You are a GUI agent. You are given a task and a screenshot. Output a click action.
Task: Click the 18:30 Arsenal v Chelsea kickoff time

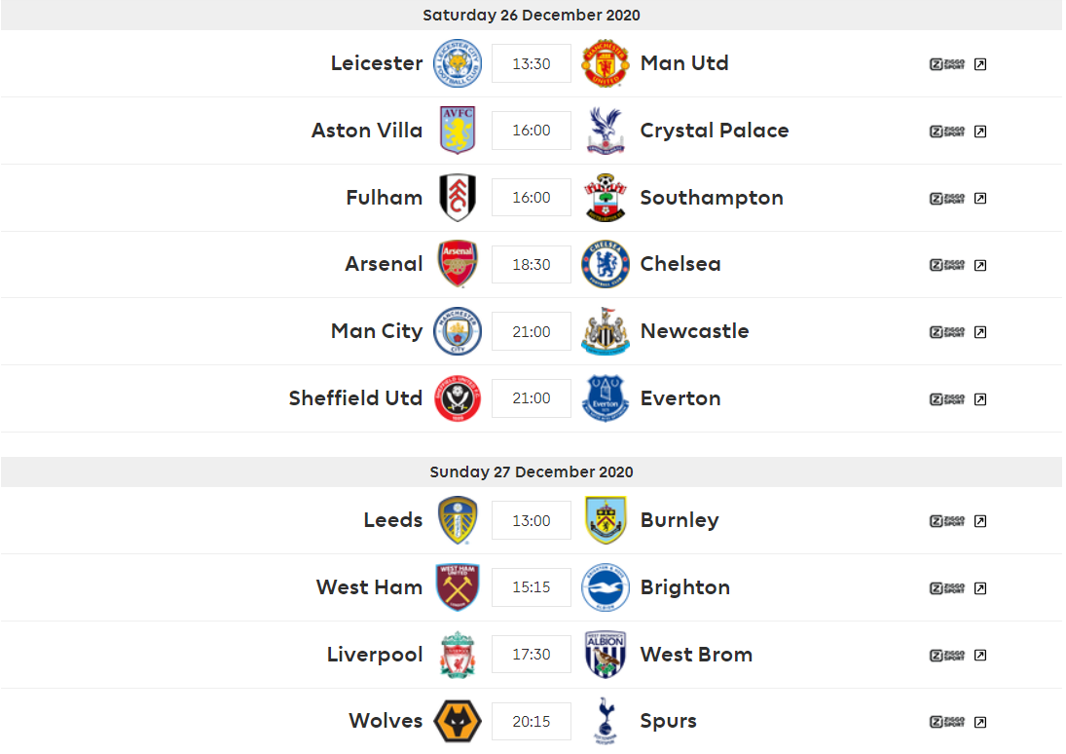tap(532, 265)
